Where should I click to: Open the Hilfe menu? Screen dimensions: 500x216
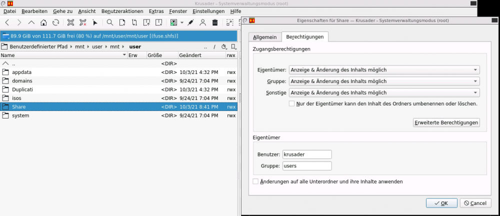click(235, 11)
